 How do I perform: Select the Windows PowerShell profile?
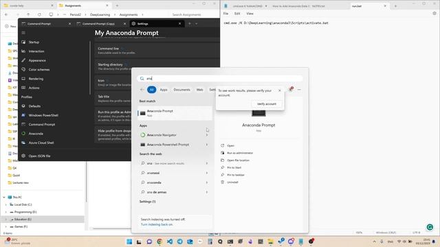tap(43, 115)
